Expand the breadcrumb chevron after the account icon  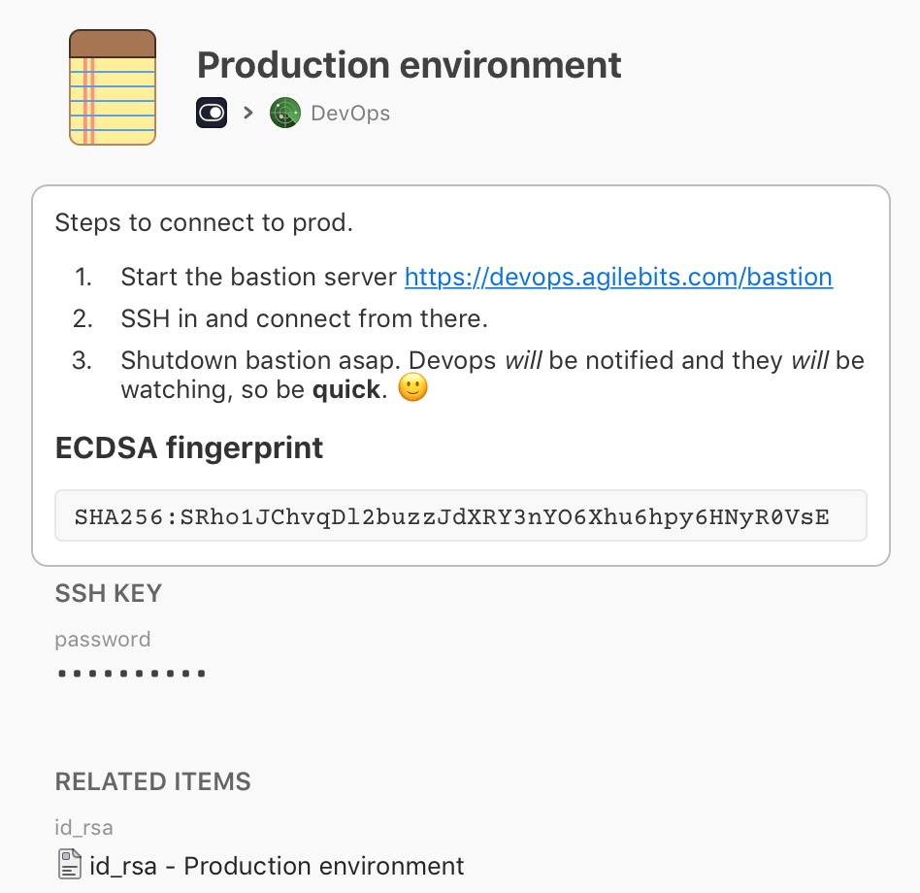click(248, 113)
